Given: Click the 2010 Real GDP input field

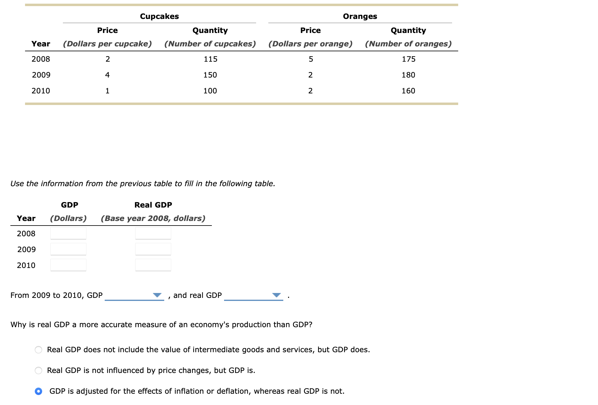Looking at the screenshot, I should pyautogui.click(x=153, y=265).
